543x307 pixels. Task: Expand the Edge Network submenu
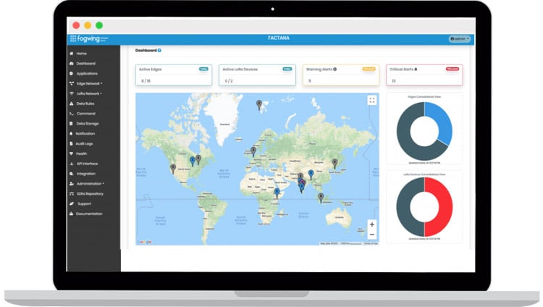pyautogui.click(x=90, y=83)
